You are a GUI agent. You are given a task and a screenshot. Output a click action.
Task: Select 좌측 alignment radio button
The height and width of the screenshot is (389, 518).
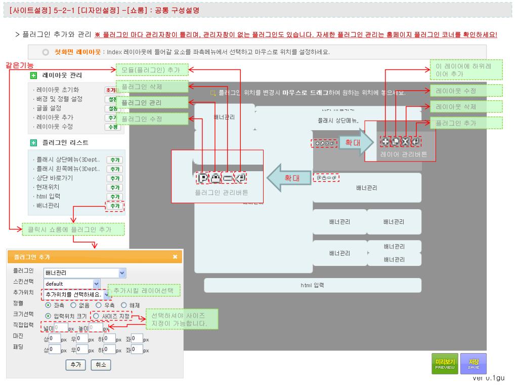(x=48, y=305)
